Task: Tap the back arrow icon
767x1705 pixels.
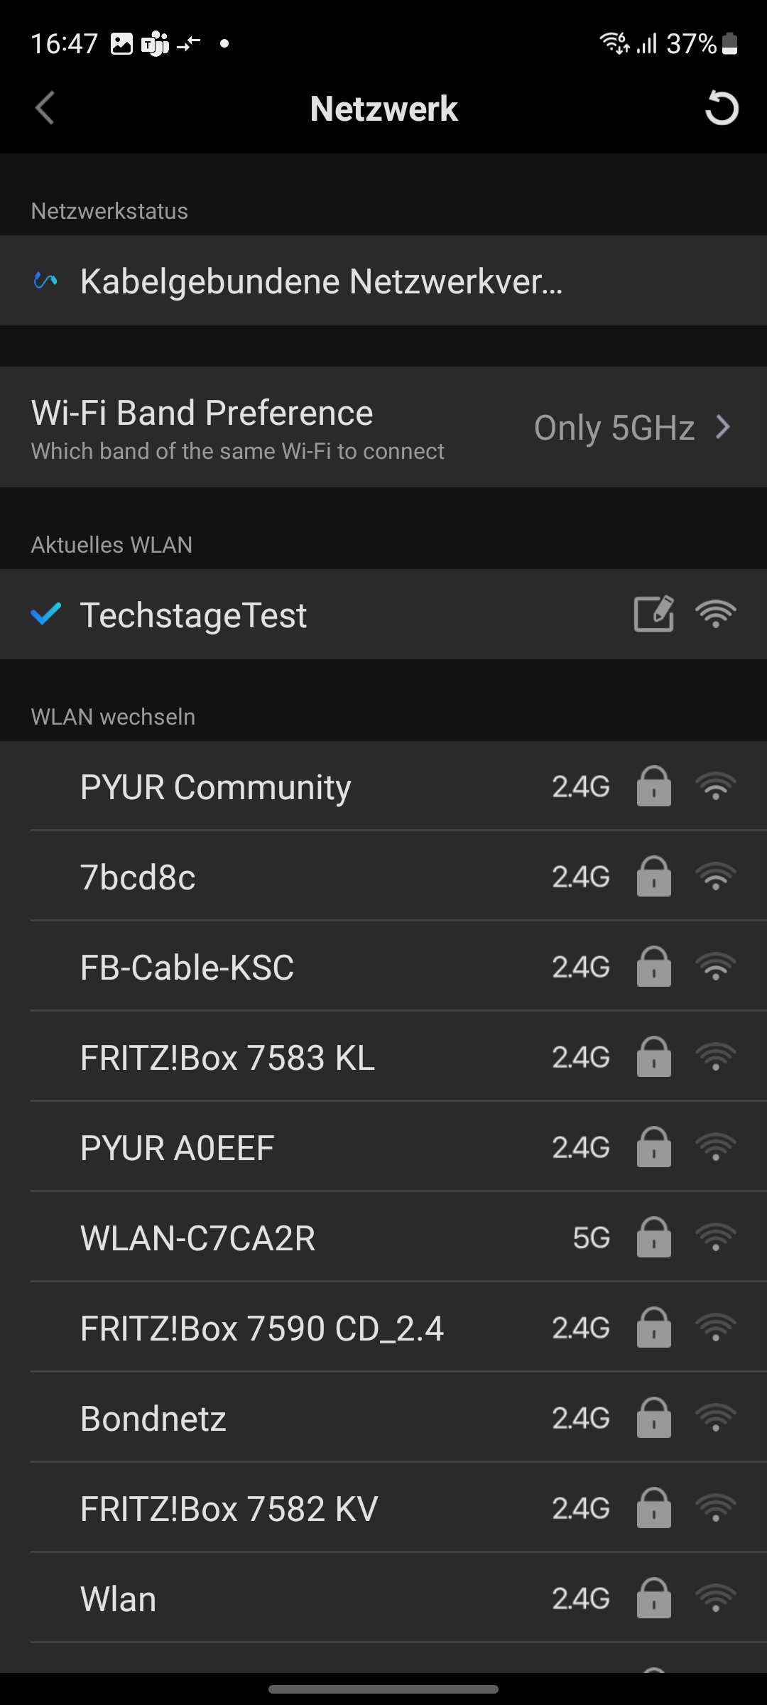Action: pyautogui.click(x=45, y=109)
